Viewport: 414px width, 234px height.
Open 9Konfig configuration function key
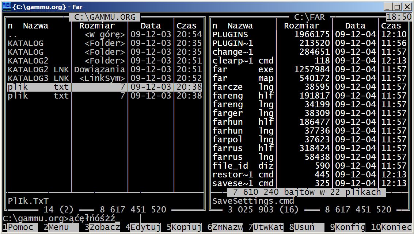[x=348, y=227]
